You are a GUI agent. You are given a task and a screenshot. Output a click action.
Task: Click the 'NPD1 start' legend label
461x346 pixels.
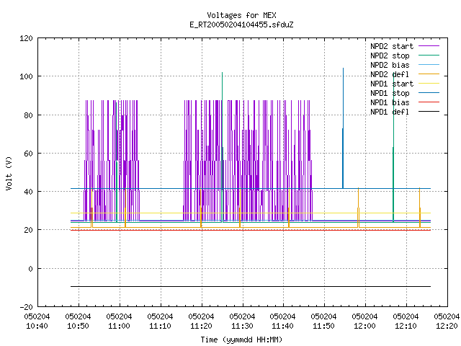[x=392, y=84]
